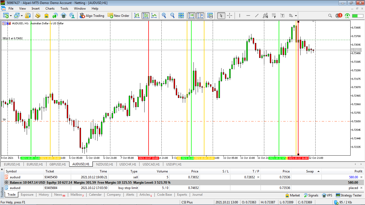The height and width of the screenshot is (205, 365).
Task: Zoom in on the chart
Action: 164,15
